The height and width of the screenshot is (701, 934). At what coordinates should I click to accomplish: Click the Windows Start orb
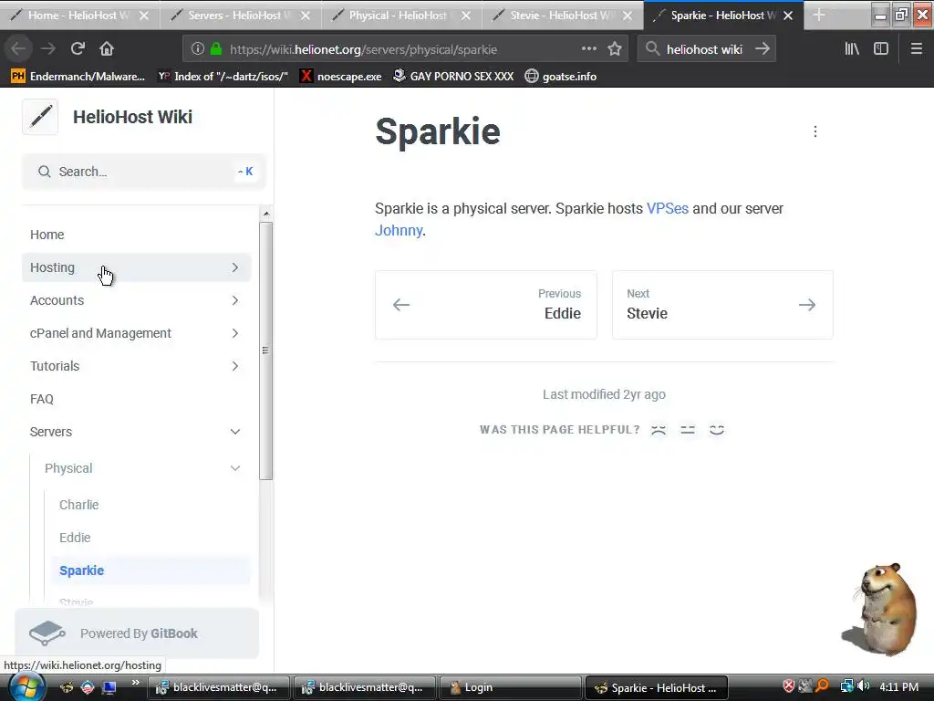coord(26,688)
